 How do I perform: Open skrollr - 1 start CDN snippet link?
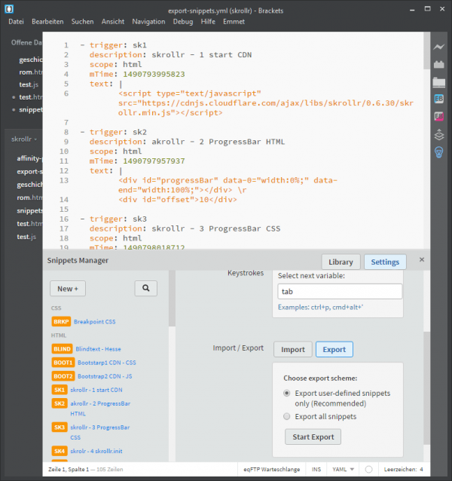click(96, 390)
